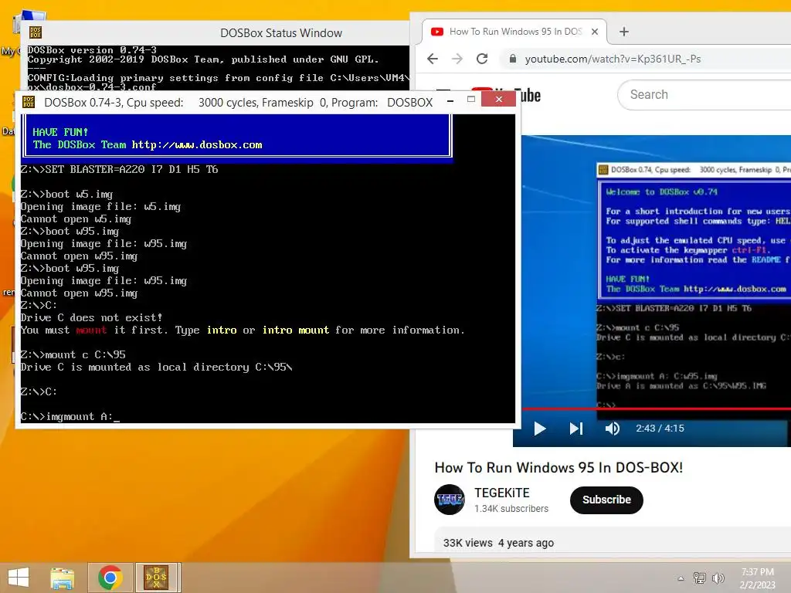Viewport: 791px width, 593px height.
Task: Play the YouTube video
Action: (x=540, y=429)
